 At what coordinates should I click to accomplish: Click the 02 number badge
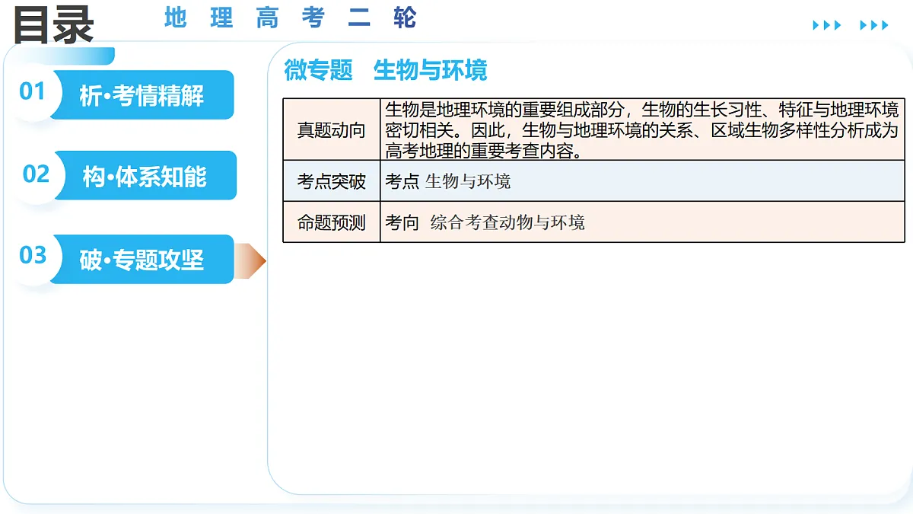(x=36, y=174)
